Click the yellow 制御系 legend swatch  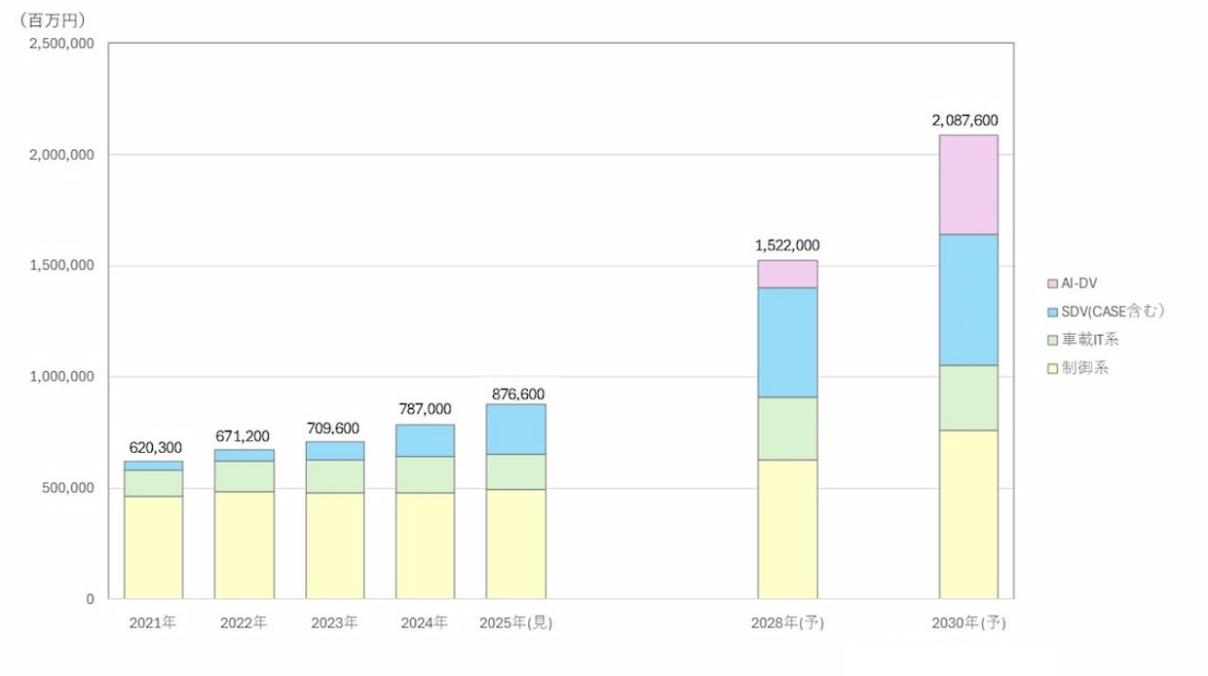(x=1053, y=368)
